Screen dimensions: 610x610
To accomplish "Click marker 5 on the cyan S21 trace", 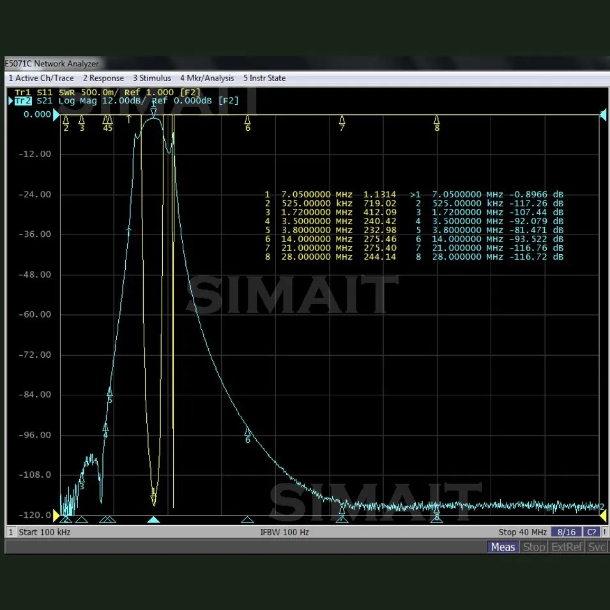I will point(110,395).
